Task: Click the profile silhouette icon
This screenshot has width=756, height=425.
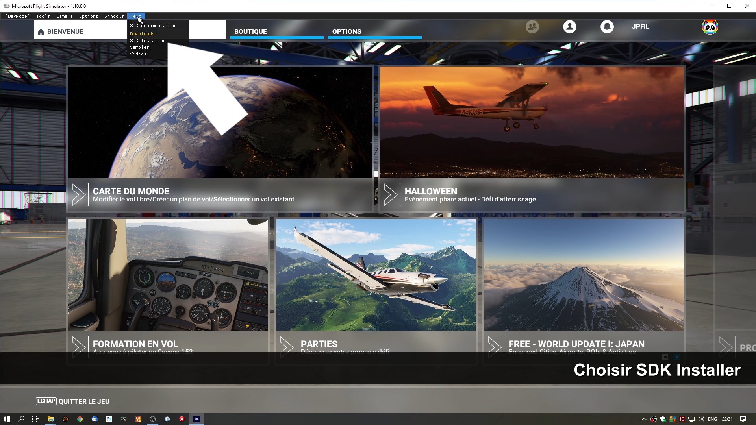Action: click(x=569, y=27)
